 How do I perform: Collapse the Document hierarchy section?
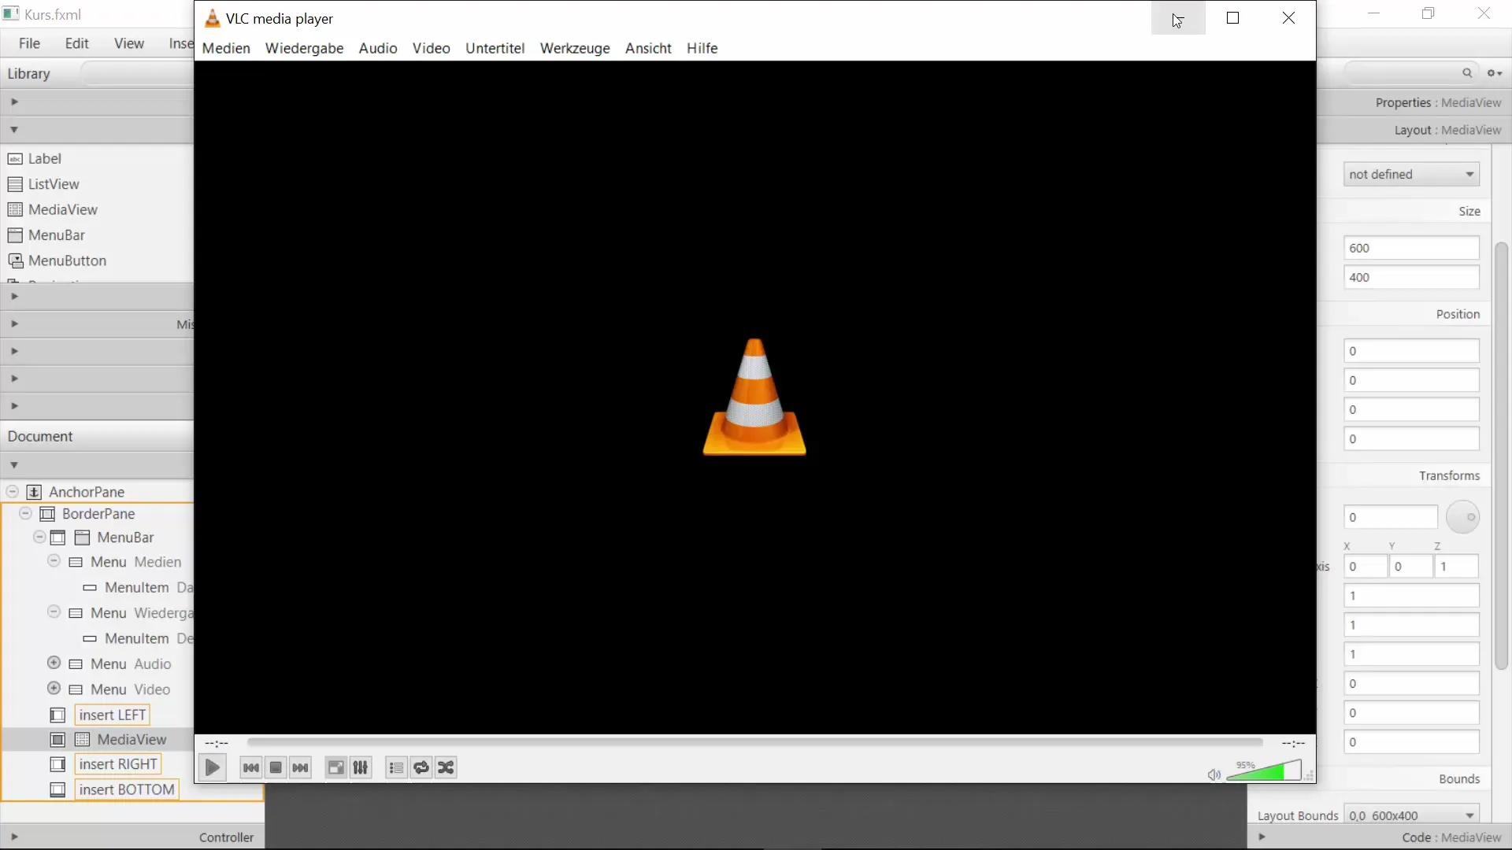14,465
